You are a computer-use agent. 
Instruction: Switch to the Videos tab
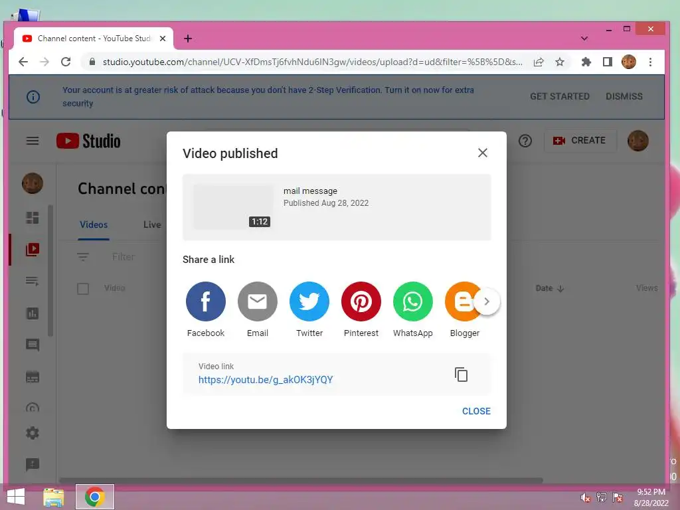click(x=94, y=224)
